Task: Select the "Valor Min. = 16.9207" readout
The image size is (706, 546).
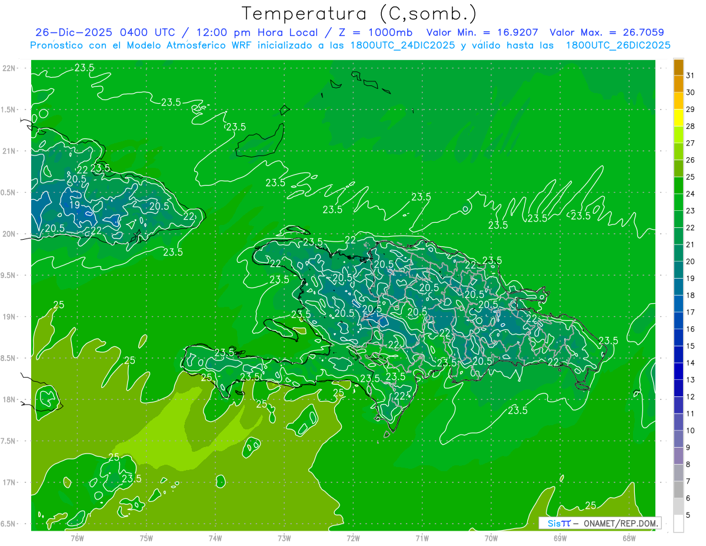Action: click(x=482, y=32)
